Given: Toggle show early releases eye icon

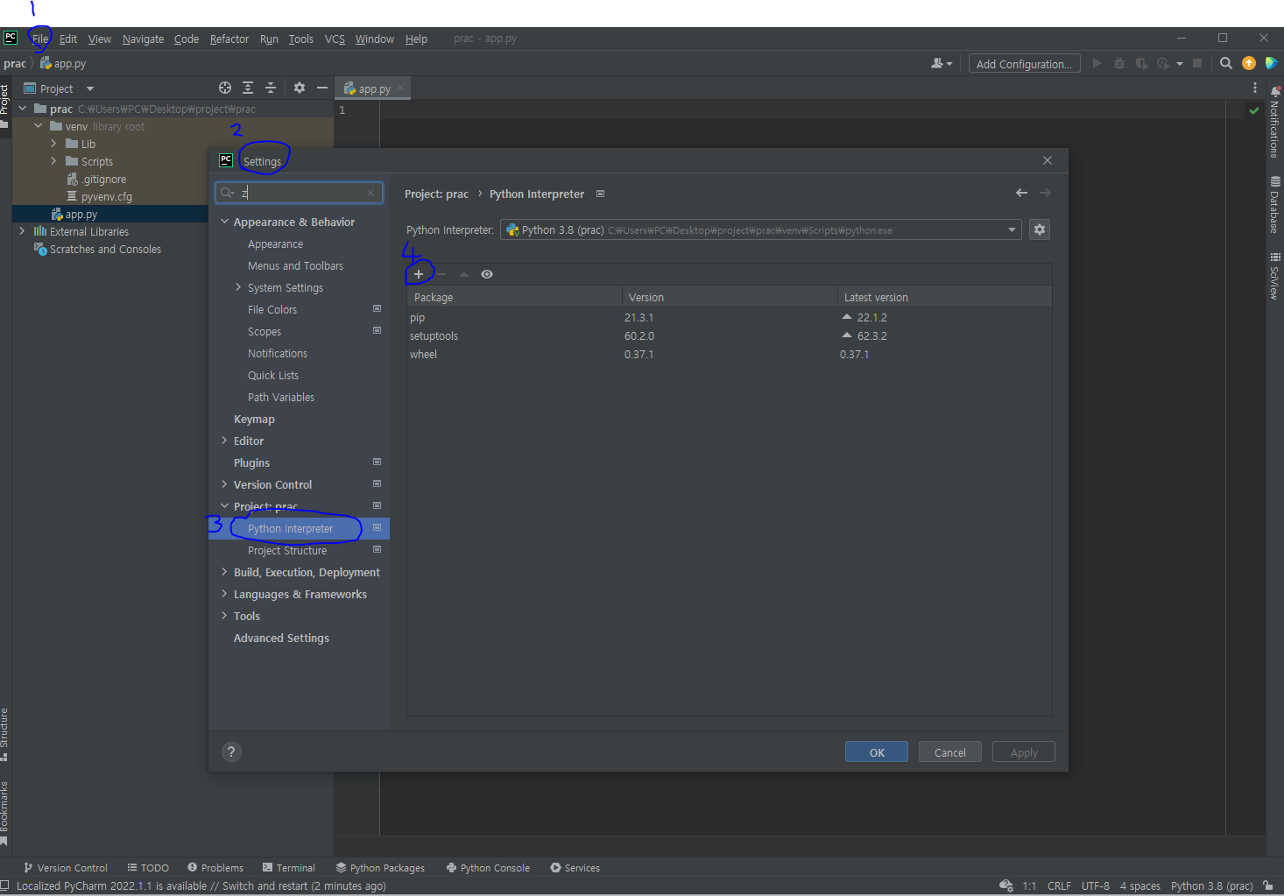Looking at the screenshot, I should (487, 274).
